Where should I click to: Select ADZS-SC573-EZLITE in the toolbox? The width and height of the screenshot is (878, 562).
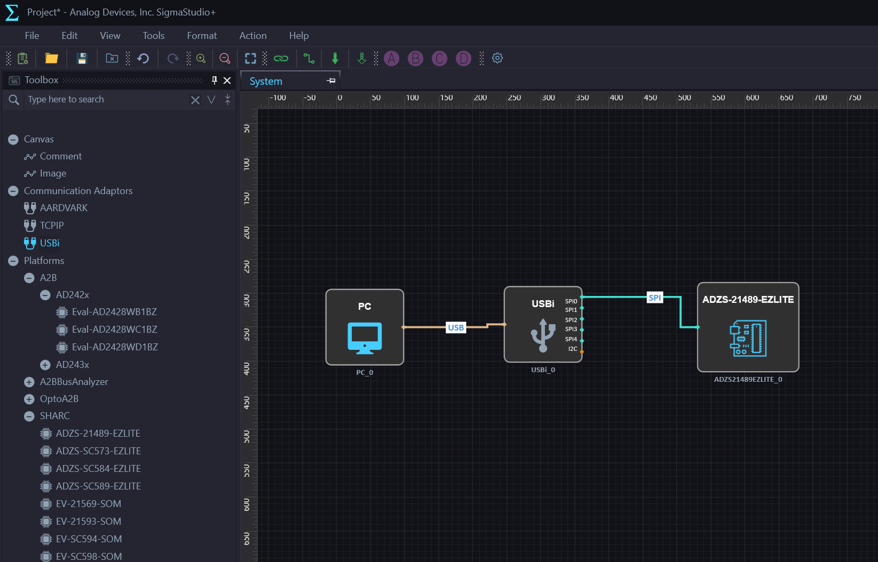(x=90, y=451)
